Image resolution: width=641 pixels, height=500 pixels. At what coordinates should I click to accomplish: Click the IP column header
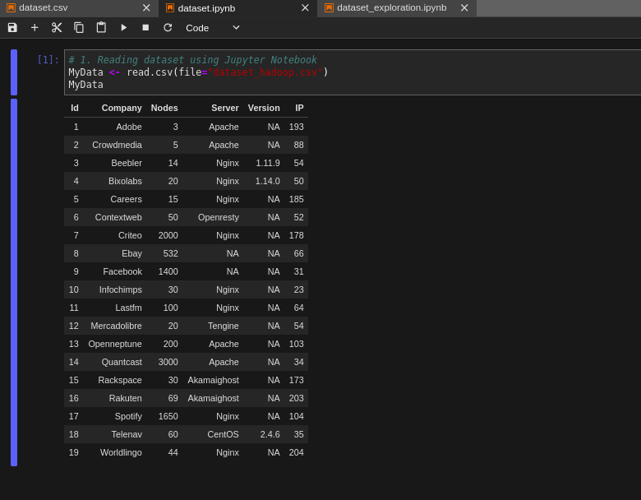pos(300,108)
